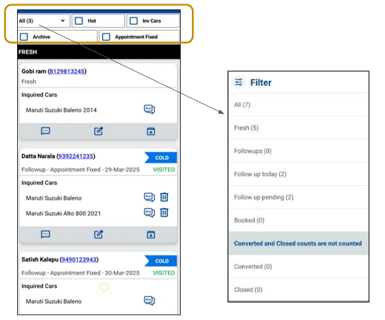Click 'Maruti Suzuki Alto 800 2021' text
385x320 pixels.
[63, 214]
